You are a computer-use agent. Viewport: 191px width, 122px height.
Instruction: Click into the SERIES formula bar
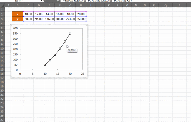coord(125,1)
